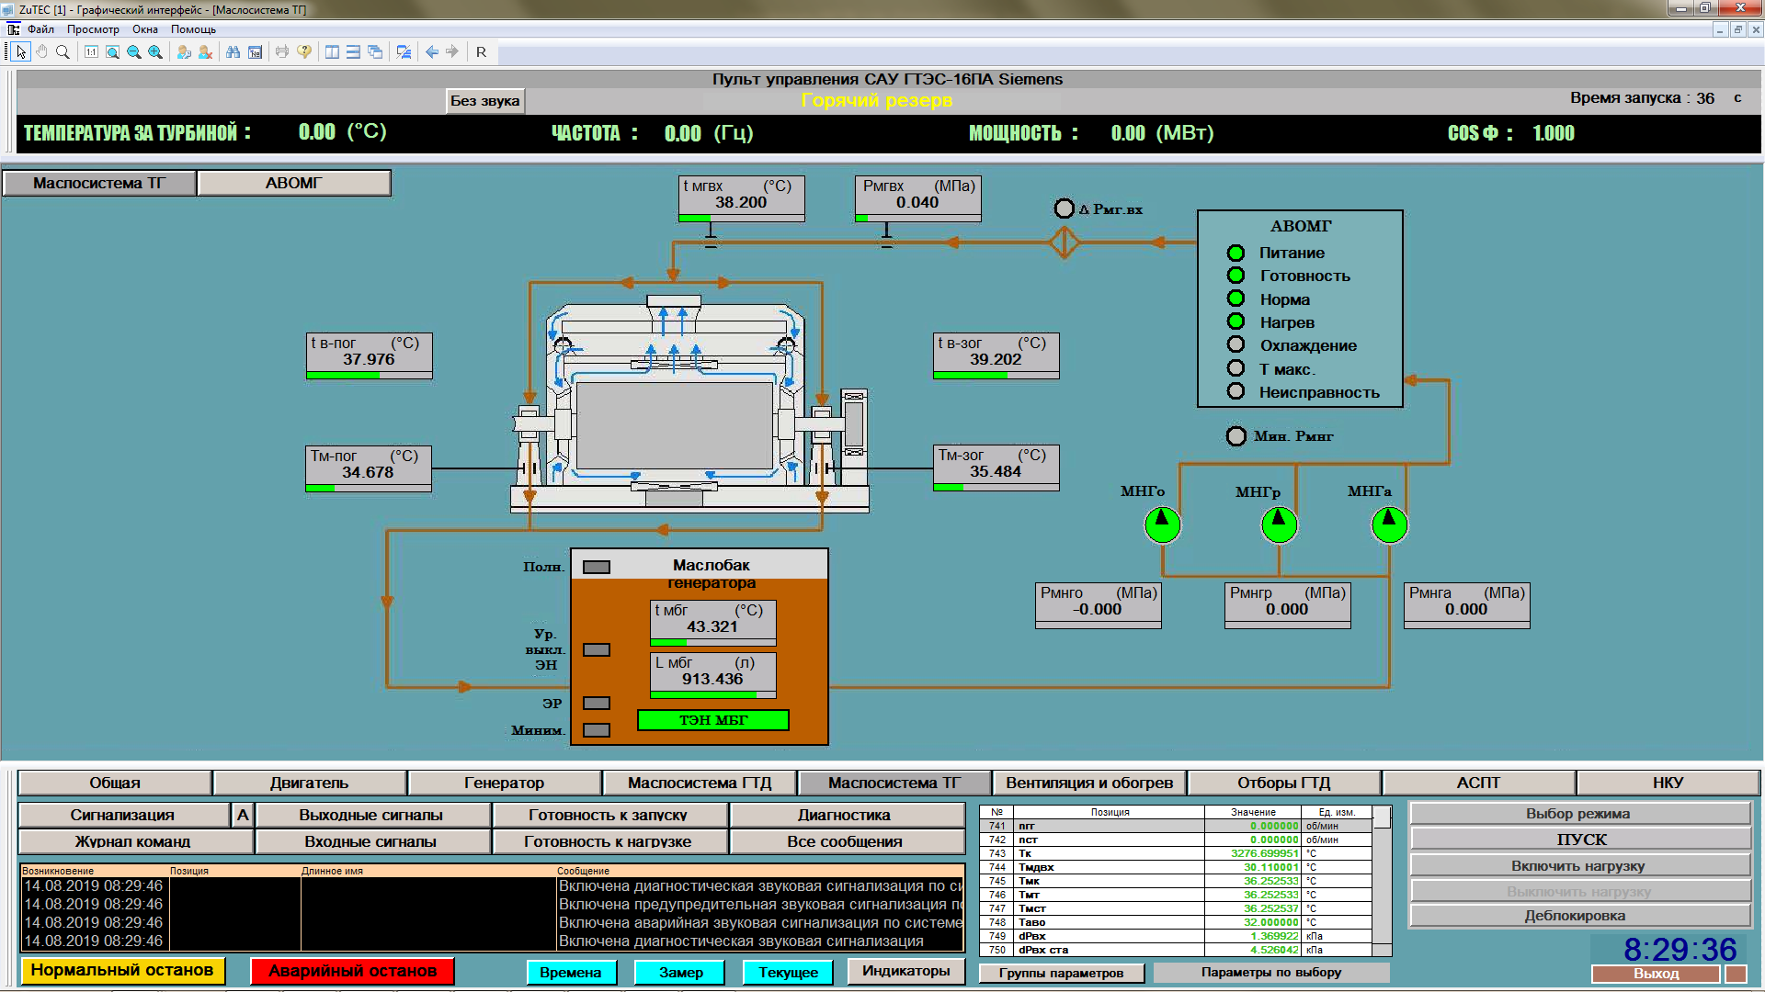Click the zoom in magnifier icon
Screen dimensions: 1765x992
[155, 52]
